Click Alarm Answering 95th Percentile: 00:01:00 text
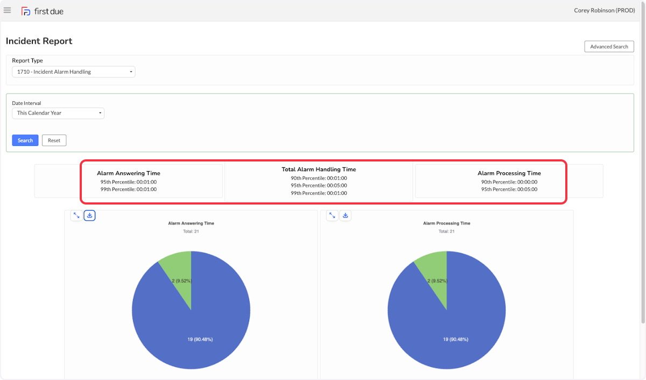This screenshot has height=380, width=646. click(129, 182)
